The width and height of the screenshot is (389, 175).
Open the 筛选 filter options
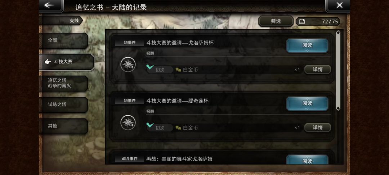click(x=276, y=21)
